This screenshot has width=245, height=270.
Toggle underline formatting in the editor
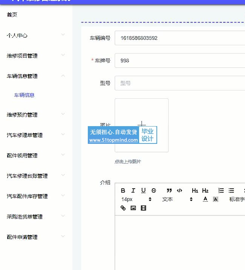point(143,191)
